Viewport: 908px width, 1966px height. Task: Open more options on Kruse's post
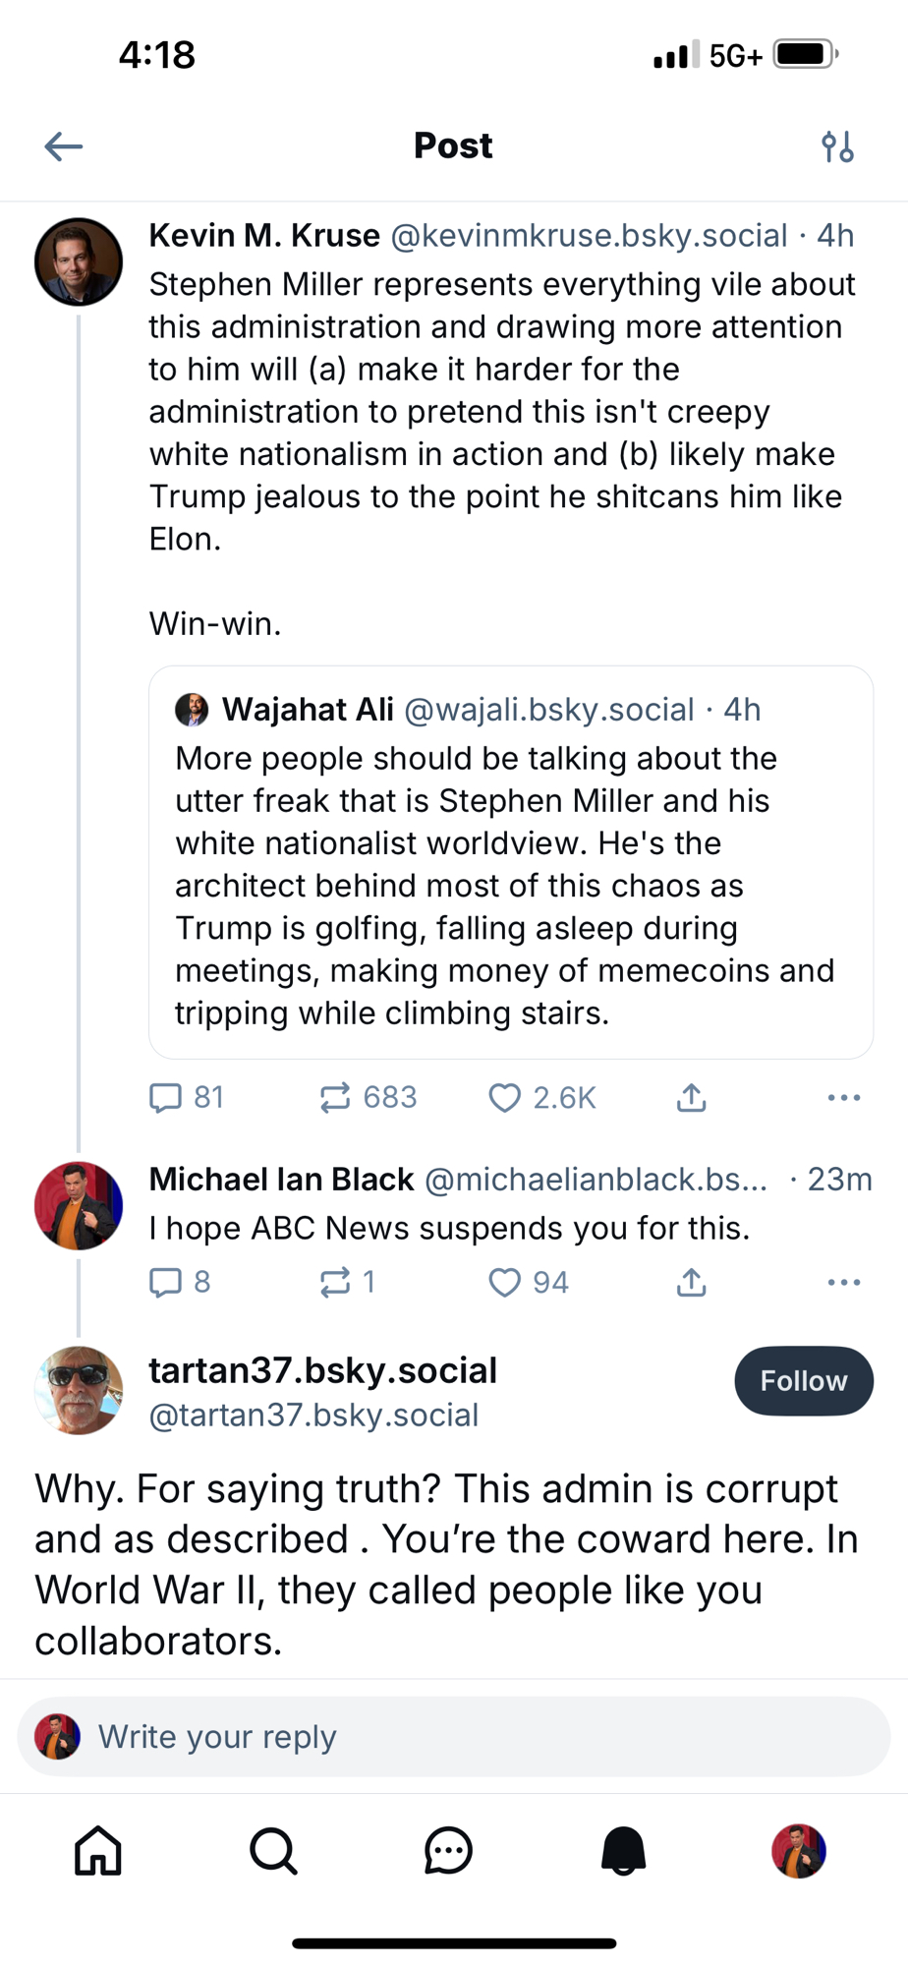[843, 1097]
